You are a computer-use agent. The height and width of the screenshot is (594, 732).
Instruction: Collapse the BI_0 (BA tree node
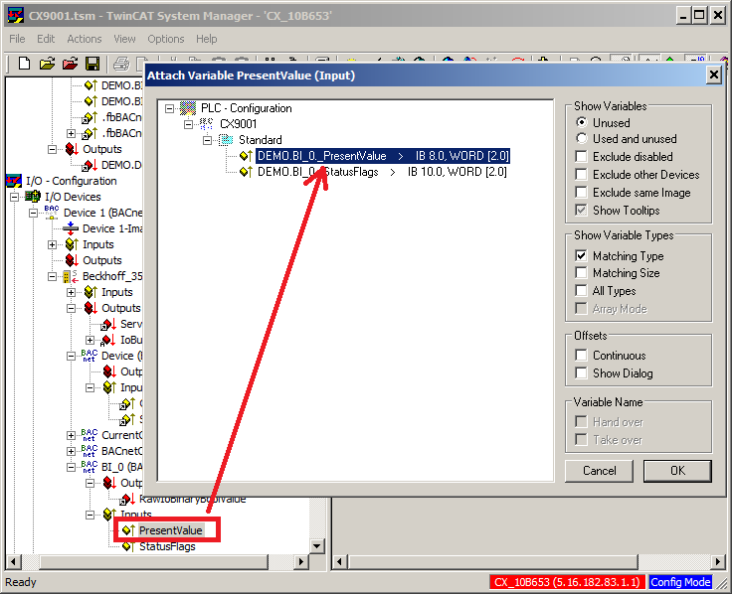[x=71, y=467]
